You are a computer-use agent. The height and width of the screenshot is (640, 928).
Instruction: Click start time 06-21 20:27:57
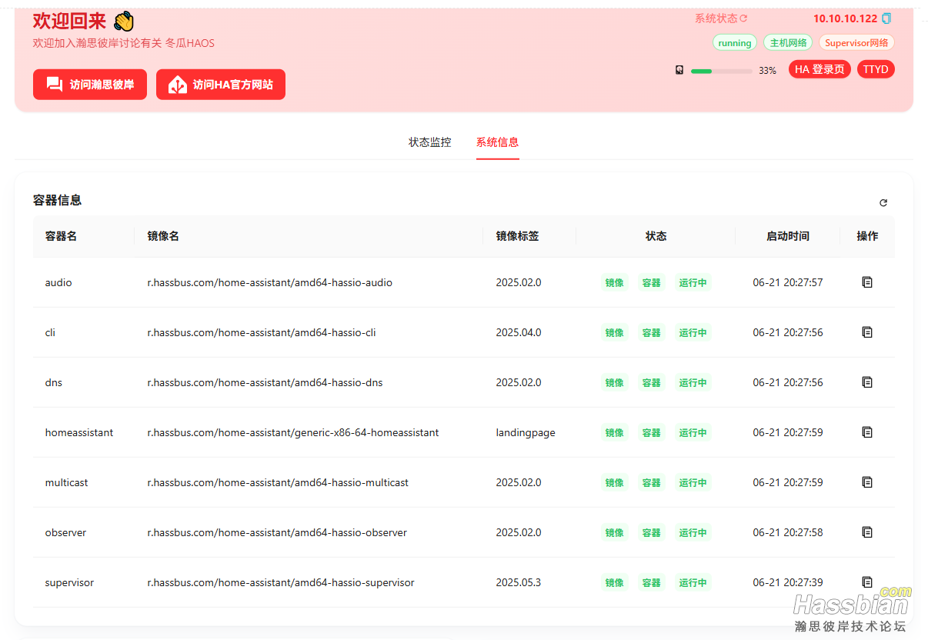(x=788, y=282)
